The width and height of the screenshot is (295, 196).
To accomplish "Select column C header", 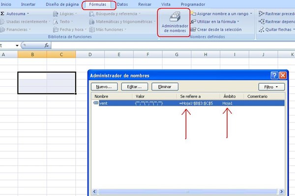I will [x=61, y=54].
